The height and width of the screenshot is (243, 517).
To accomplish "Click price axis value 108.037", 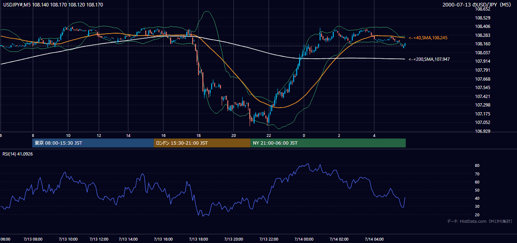I will point(482,53).
